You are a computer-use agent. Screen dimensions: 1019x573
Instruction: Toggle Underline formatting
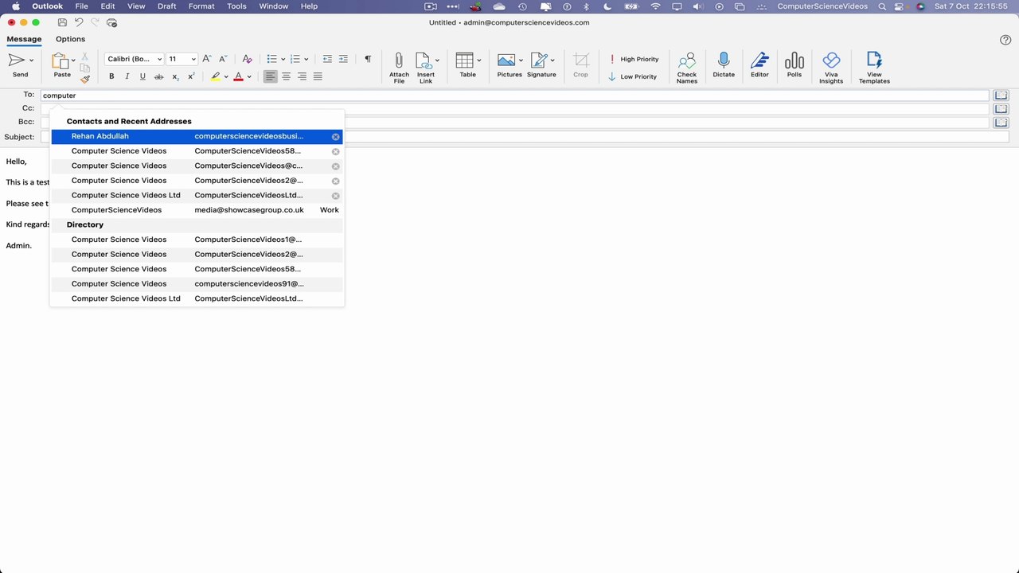143,76
